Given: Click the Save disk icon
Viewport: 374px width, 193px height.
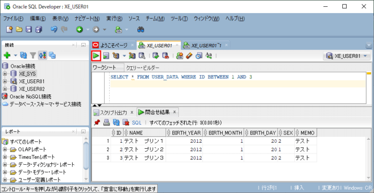Looking at the screenshot, I should (x=29, y=30).
